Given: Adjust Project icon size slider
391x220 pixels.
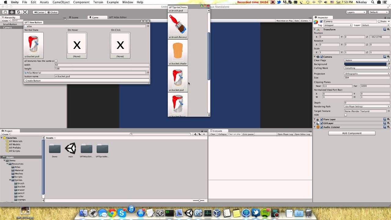Looking at the screenshot, I should (199, 200).
